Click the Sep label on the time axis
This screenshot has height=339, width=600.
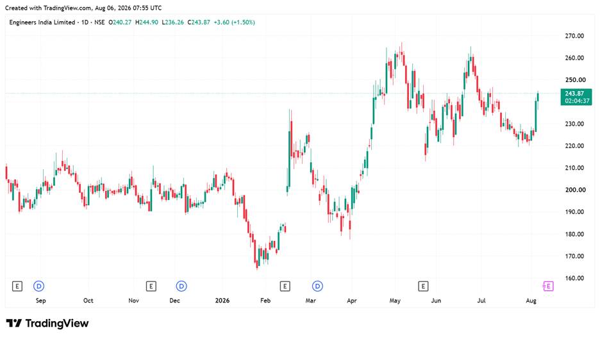[40, 301]
